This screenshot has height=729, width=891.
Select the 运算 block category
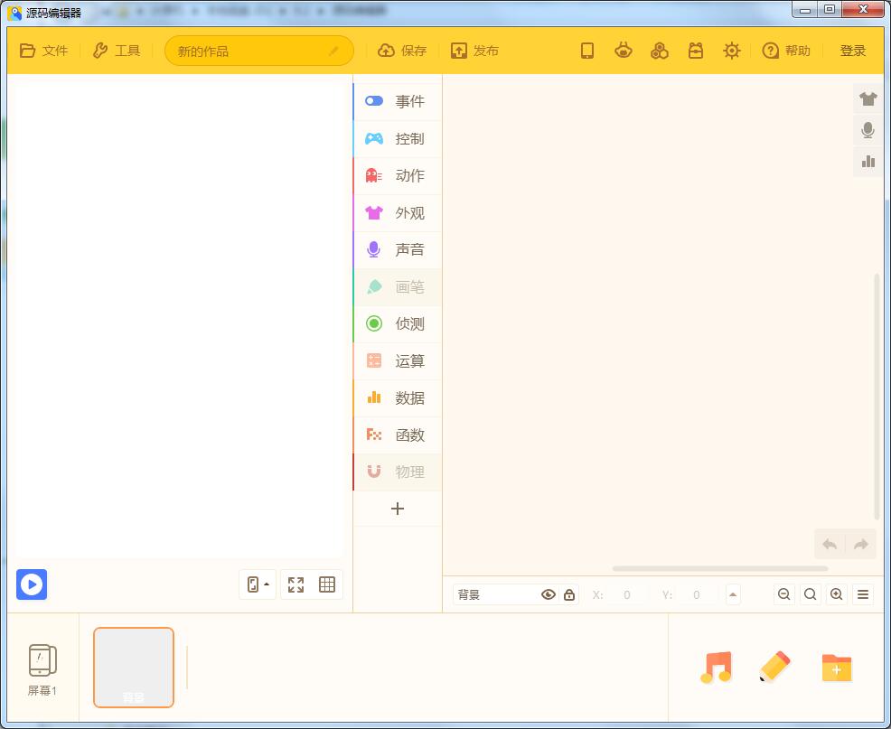tap(398, 360)
